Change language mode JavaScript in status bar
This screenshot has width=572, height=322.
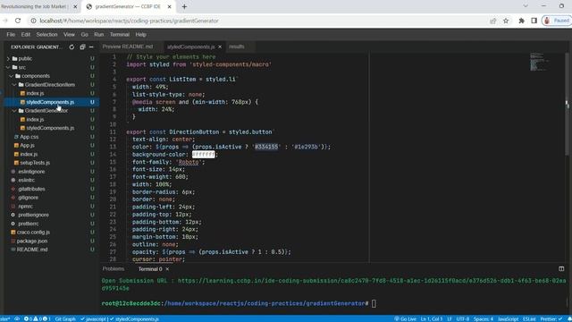tap(509, 319)
